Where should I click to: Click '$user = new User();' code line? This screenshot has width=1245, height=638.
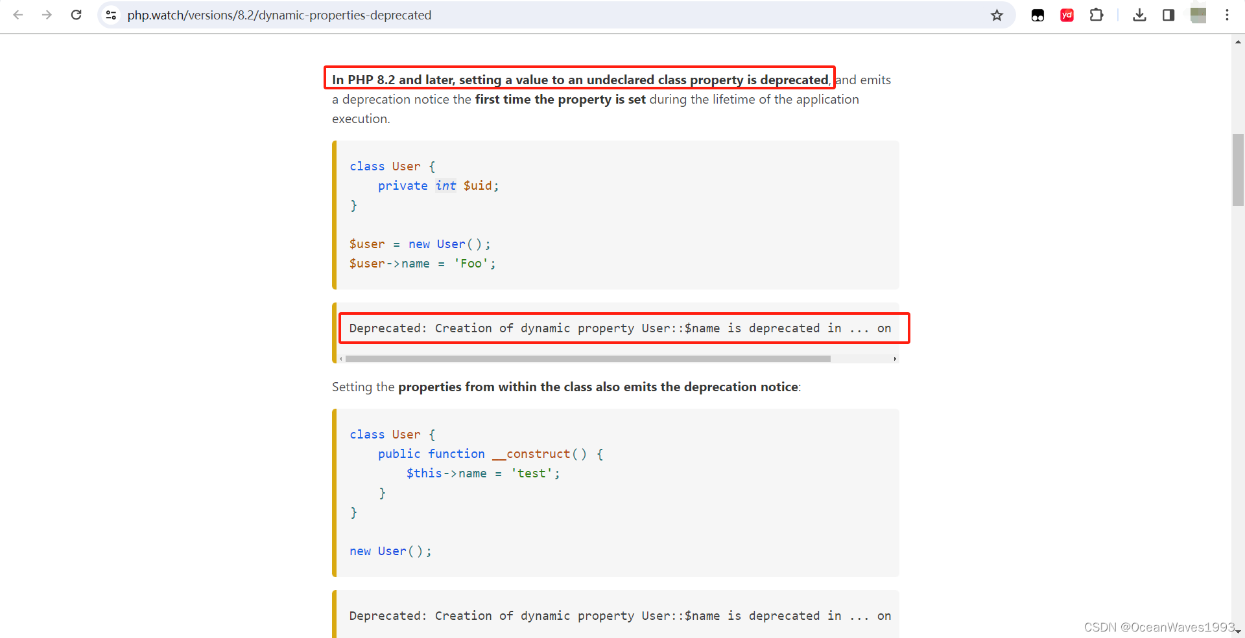tap(420, 244)
